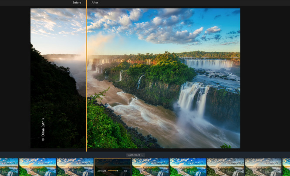Click the "Before" label

(x=77, y=3)
